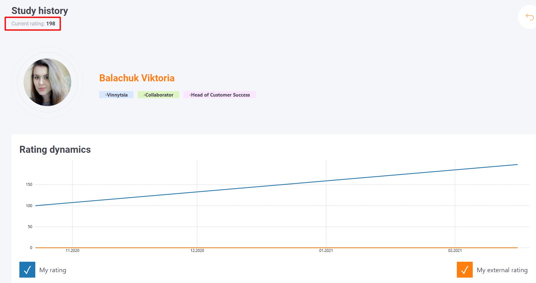Select the Head of Customer Success tag
This screenshot has width=536, height=283.
click(x=220, y=95)
